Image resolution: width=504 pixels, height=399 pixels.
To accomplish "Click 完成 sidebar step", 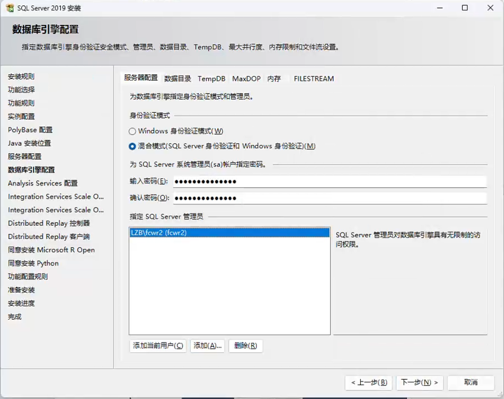I will [x=14, y=317].
